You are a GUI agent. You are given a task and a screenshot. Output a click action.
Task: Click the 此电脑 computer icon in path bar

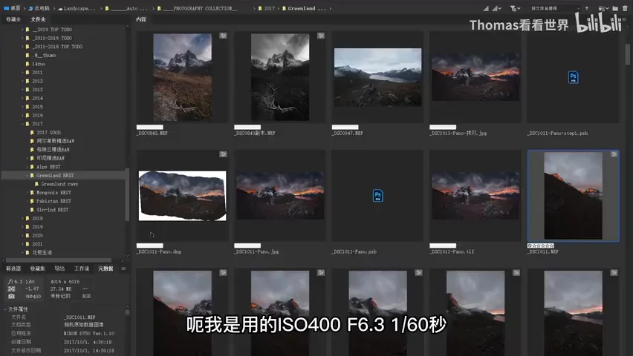(30, 8)
